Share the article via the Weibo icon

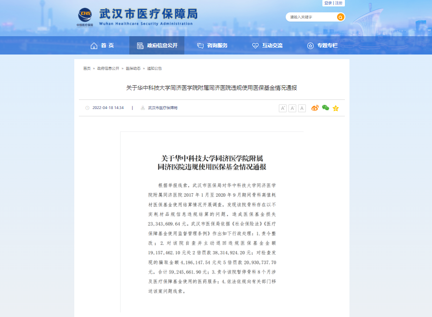pos(315,108)
